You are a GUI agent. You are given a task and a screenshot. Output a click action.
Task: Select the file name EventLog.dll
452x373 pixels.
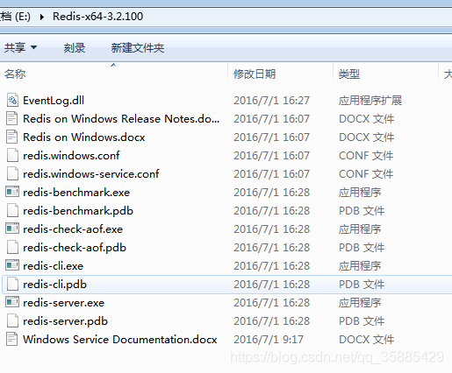coord(54,101)
